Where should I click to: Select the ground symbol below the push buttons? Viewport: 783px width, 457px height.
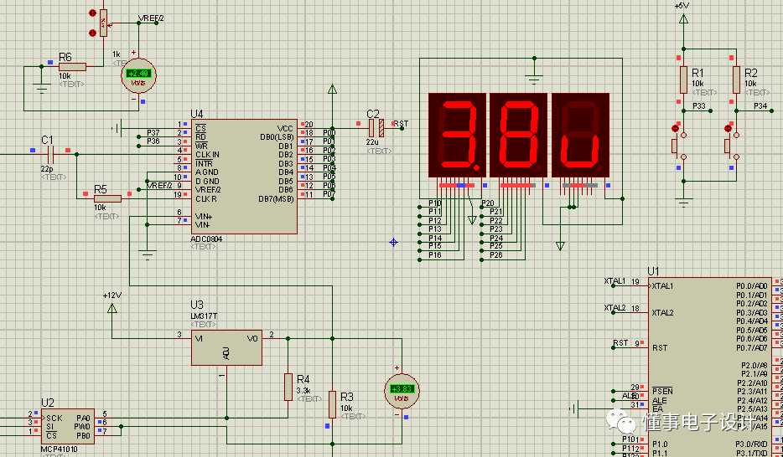[683, 203]
